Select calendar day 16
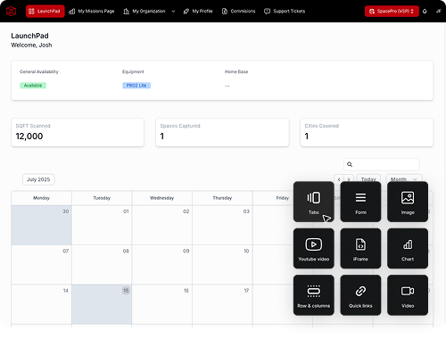This screenshot has width=446, height=339. [162, 304]
